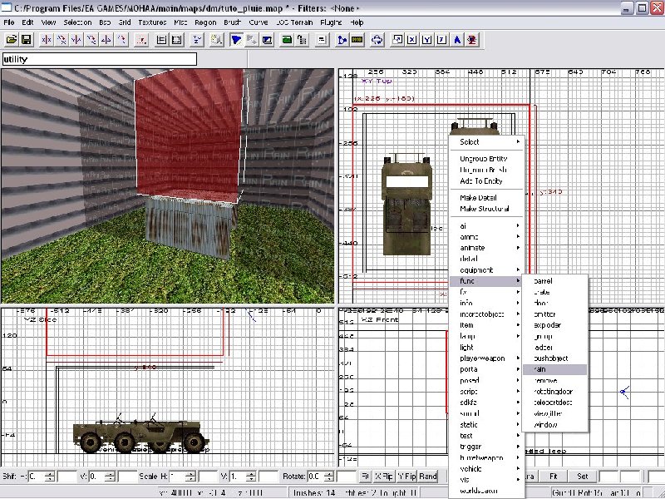The height and width of the screenshot is (499, 665).
Task: Adjust the Shift V spinner arrows
Action: pyautogui.click(x=110, y=476)
